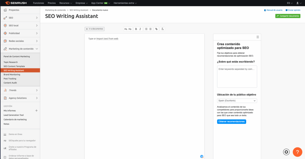Open the Manual de usuario link

tap(273, 10)
